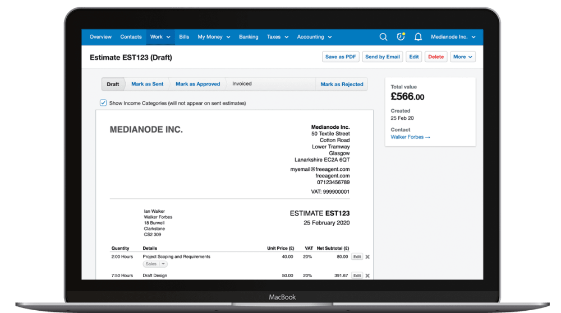Click the 2:00 Hours quantity
Image resolution: width=561 pixels, height=313 pixels.
[x=122, y=256]
